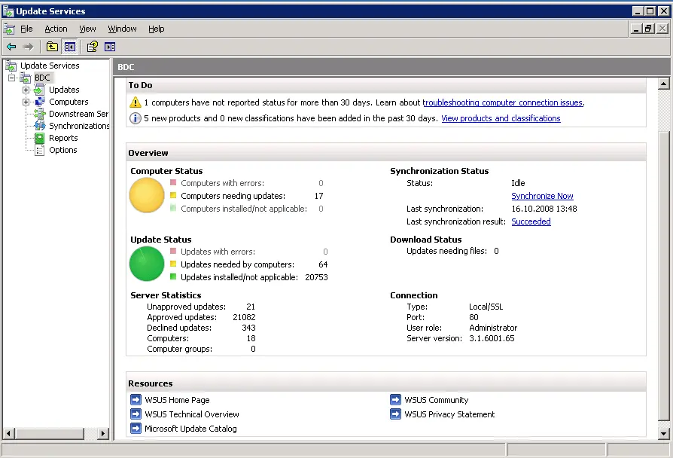Toggle the Show/Hide Action Pane icon
Image resolution: width=673 pixels, height=458 pixels.
(x=110, y=47)
